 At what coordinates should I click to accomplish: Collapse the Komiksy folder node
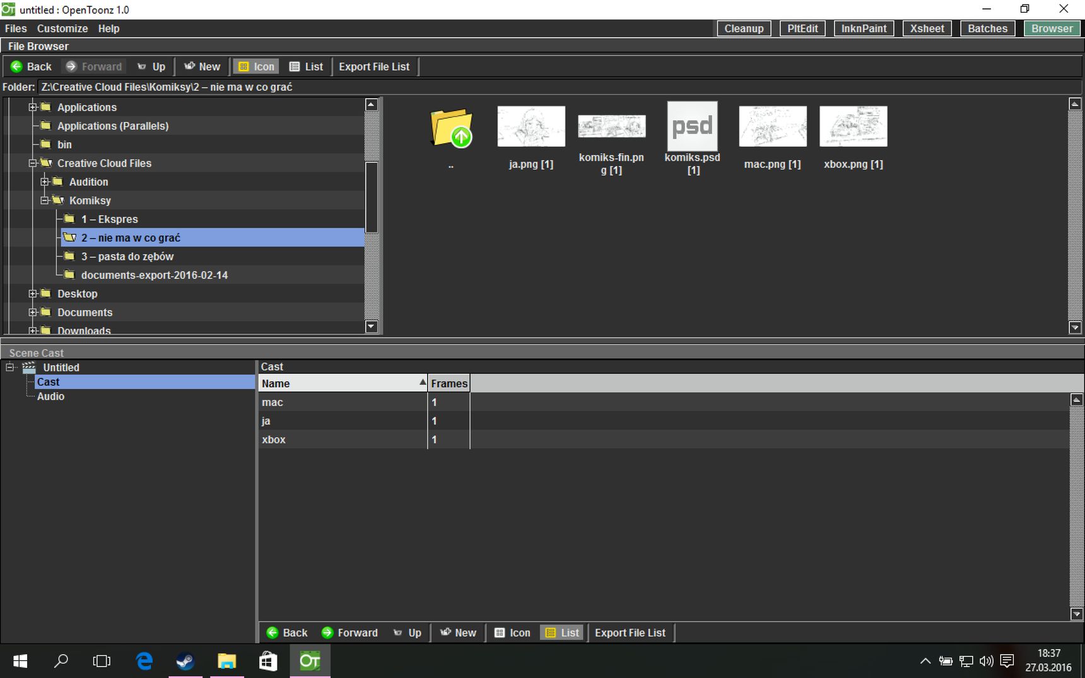pyautogui.click(x=45, y=201)
